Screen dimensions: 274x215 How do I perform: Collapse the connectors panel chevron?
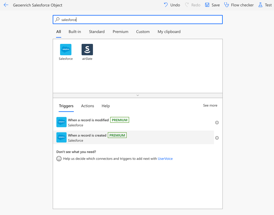tap(138, 95)
